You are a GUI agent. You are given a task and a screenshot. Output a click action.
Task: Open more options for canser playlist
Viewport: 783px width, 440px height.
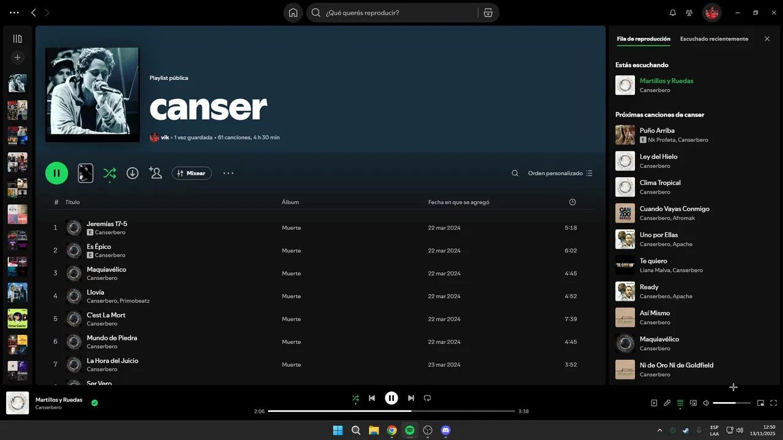point(228,173)
